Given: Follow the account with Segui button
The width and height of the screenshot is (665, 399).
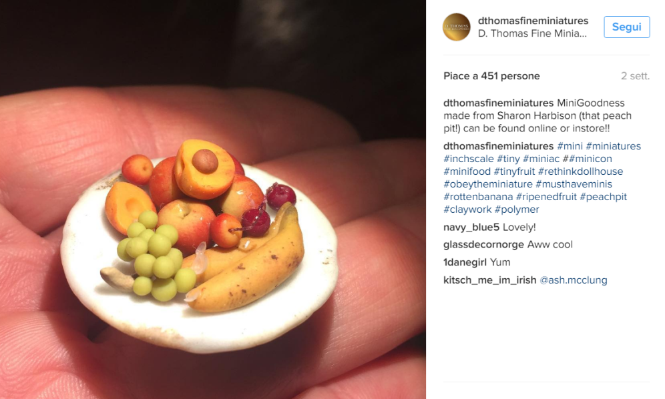Looking at the screenshot, I should click(x=626, y=27).
